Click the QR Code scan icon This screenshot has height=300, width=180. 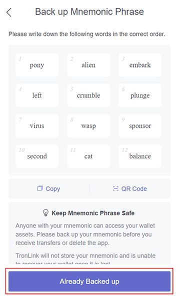115,188
